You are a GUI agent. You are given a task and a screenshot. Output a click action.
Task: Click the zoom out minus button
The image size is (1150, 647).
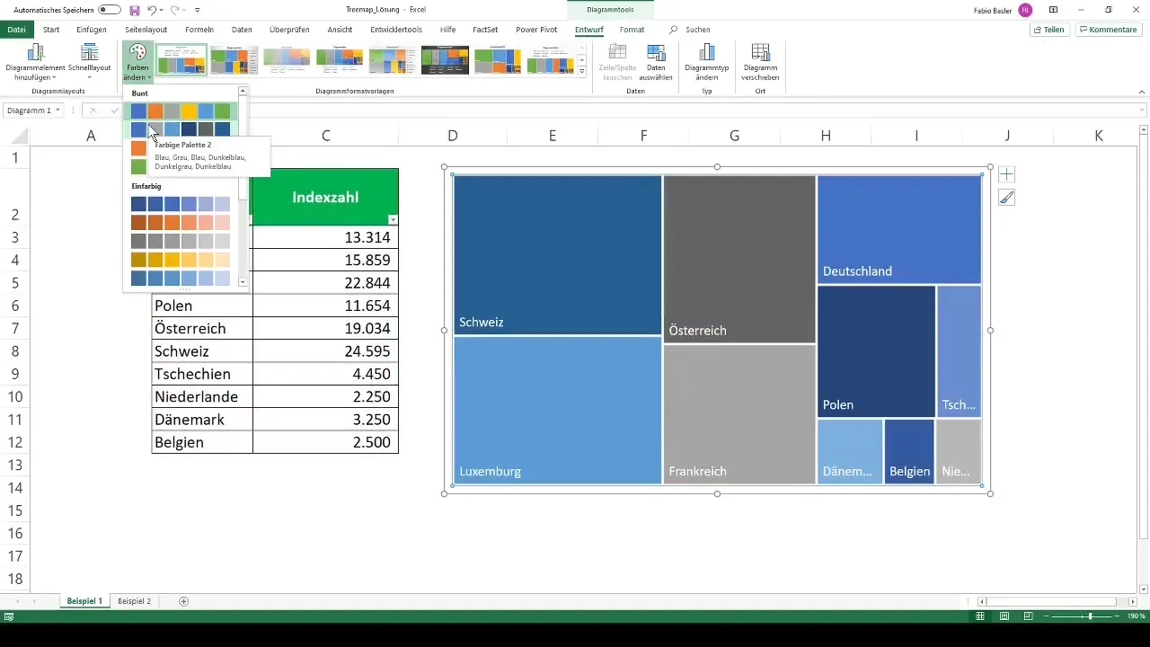coord(1047,616)
